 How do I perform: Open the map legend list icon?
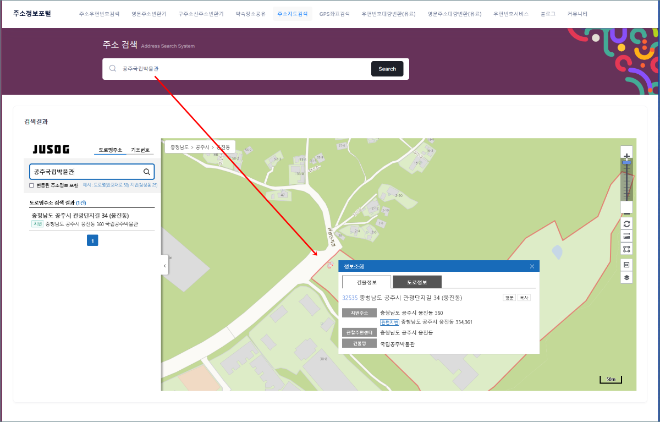(626, 265)
